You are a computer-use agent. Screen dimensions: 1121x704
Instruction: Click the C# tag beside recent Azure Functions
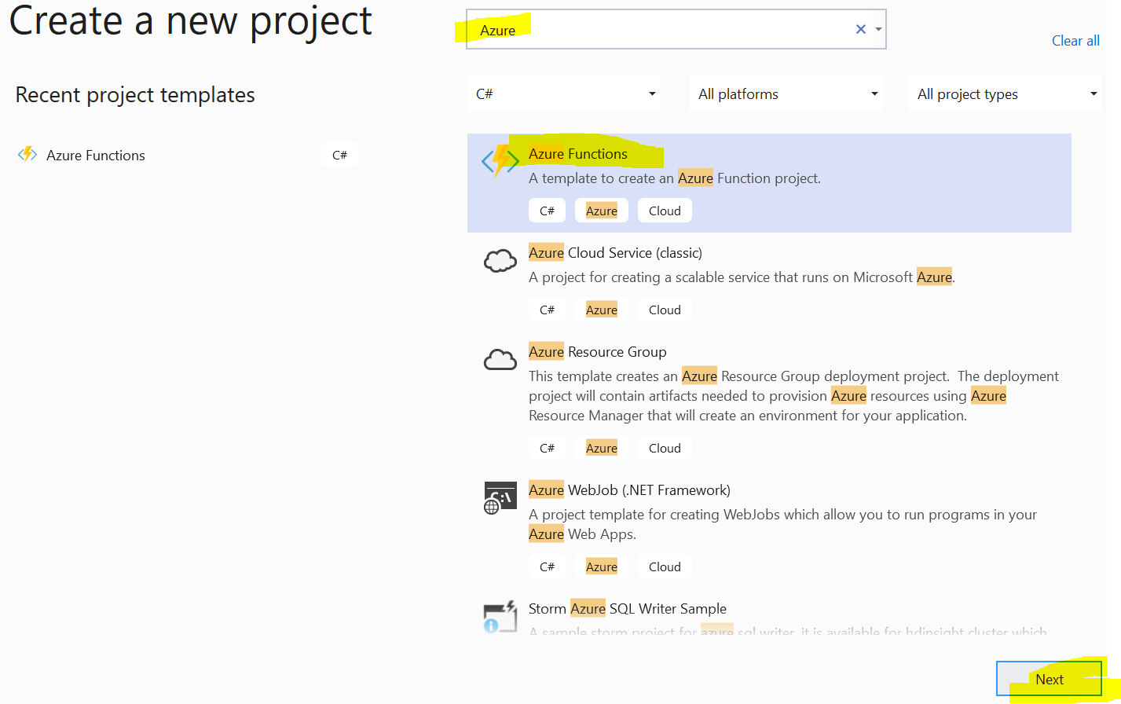click(339, 155)
